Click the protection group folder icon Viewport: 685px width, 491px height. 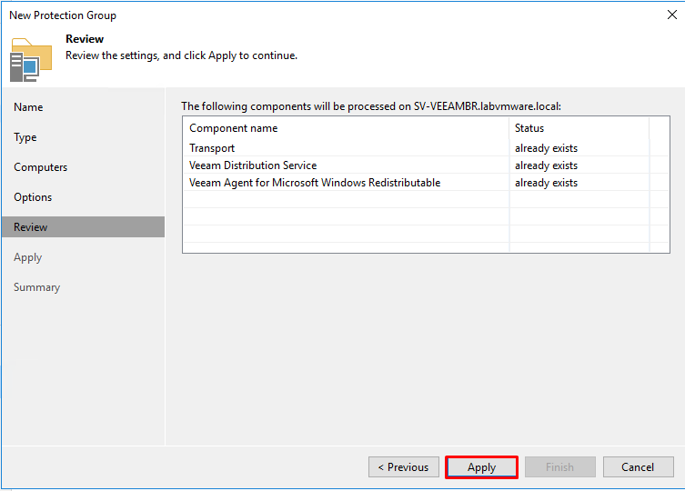(31, 60)
